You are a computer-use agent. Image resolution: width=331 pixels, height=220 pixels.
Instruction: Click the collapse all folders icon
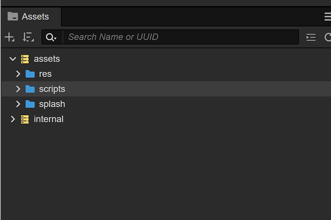tap(311, 37)
